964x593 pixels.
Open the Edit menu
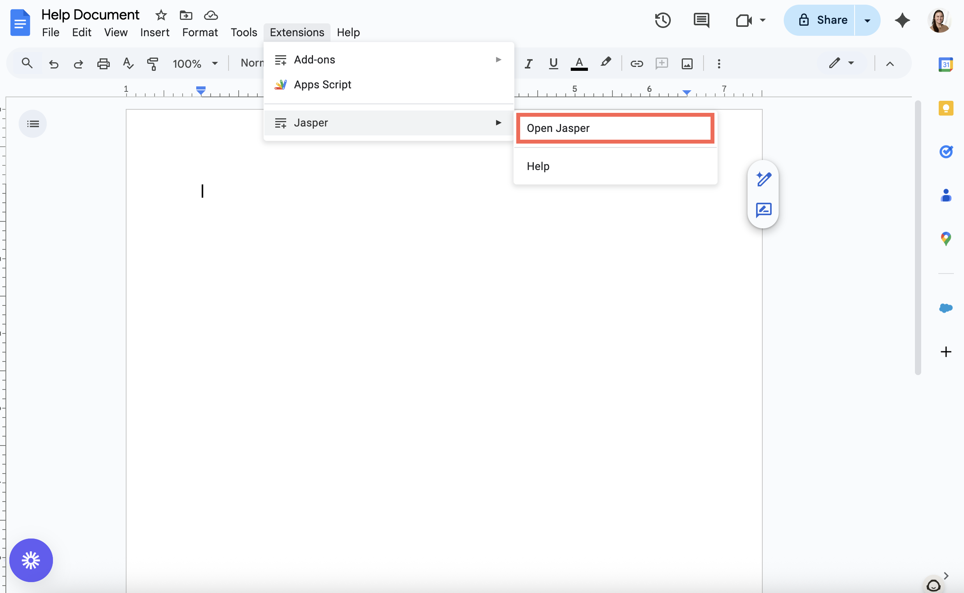(82, 32)
